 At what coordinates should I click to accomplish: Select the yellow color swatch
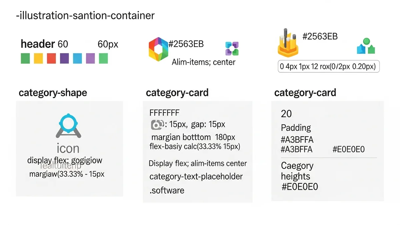tap(38, 58)
